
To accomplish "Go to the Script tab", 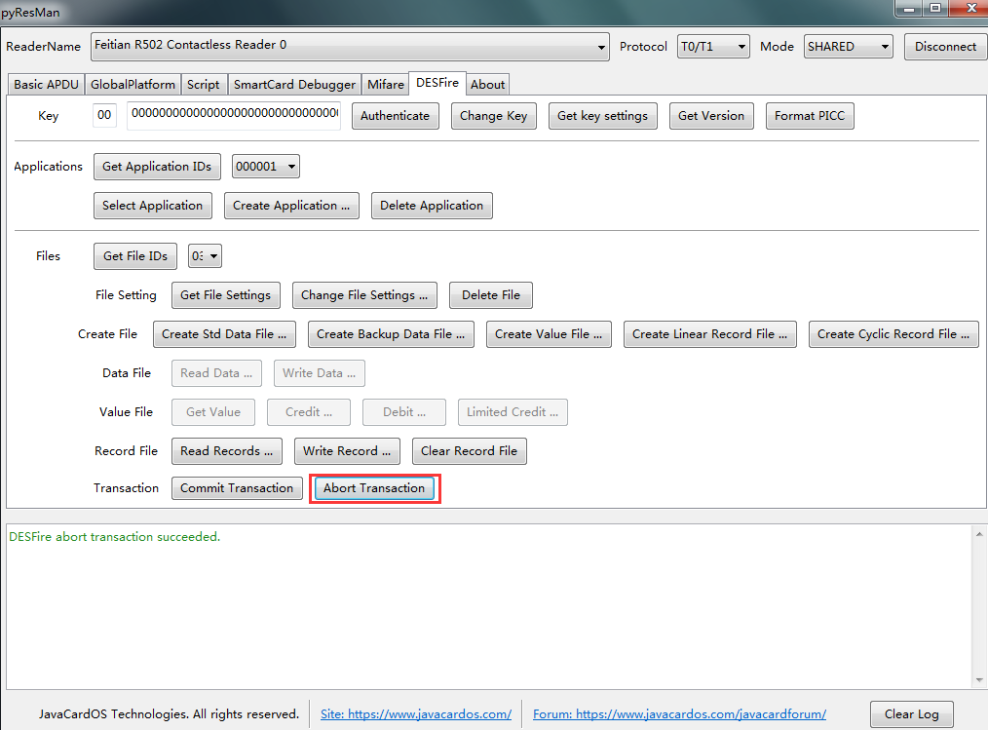I will (x=203, y=85).
